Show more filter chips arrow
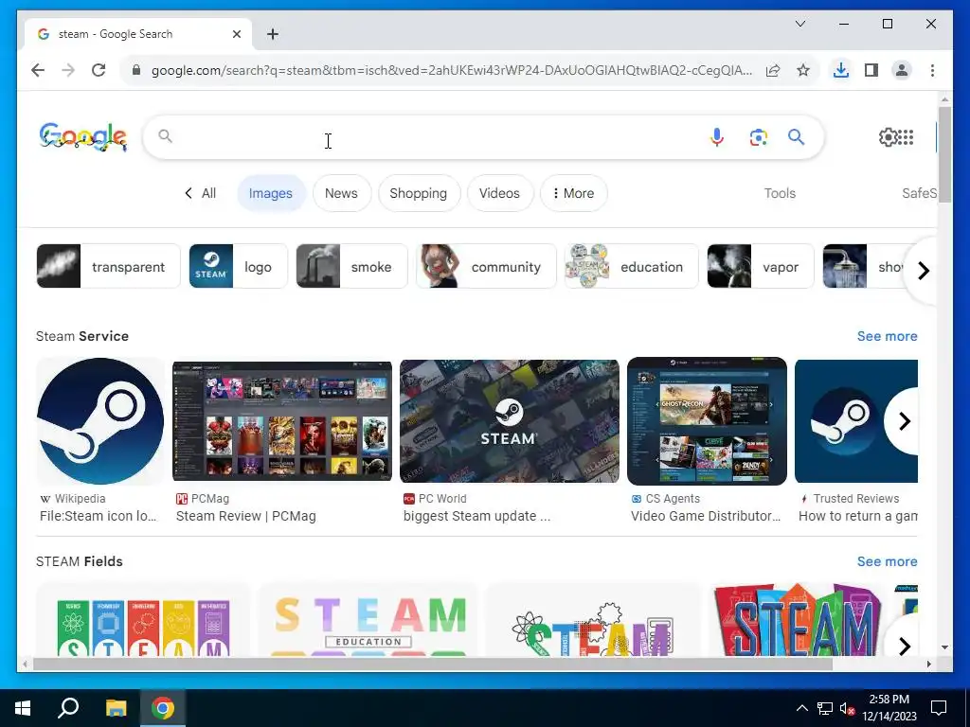 (923, 270)
